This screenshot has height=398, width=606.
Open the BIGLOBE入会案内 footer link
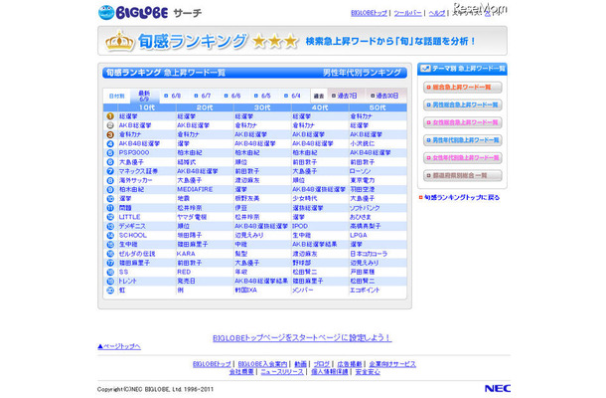(262, 364)
